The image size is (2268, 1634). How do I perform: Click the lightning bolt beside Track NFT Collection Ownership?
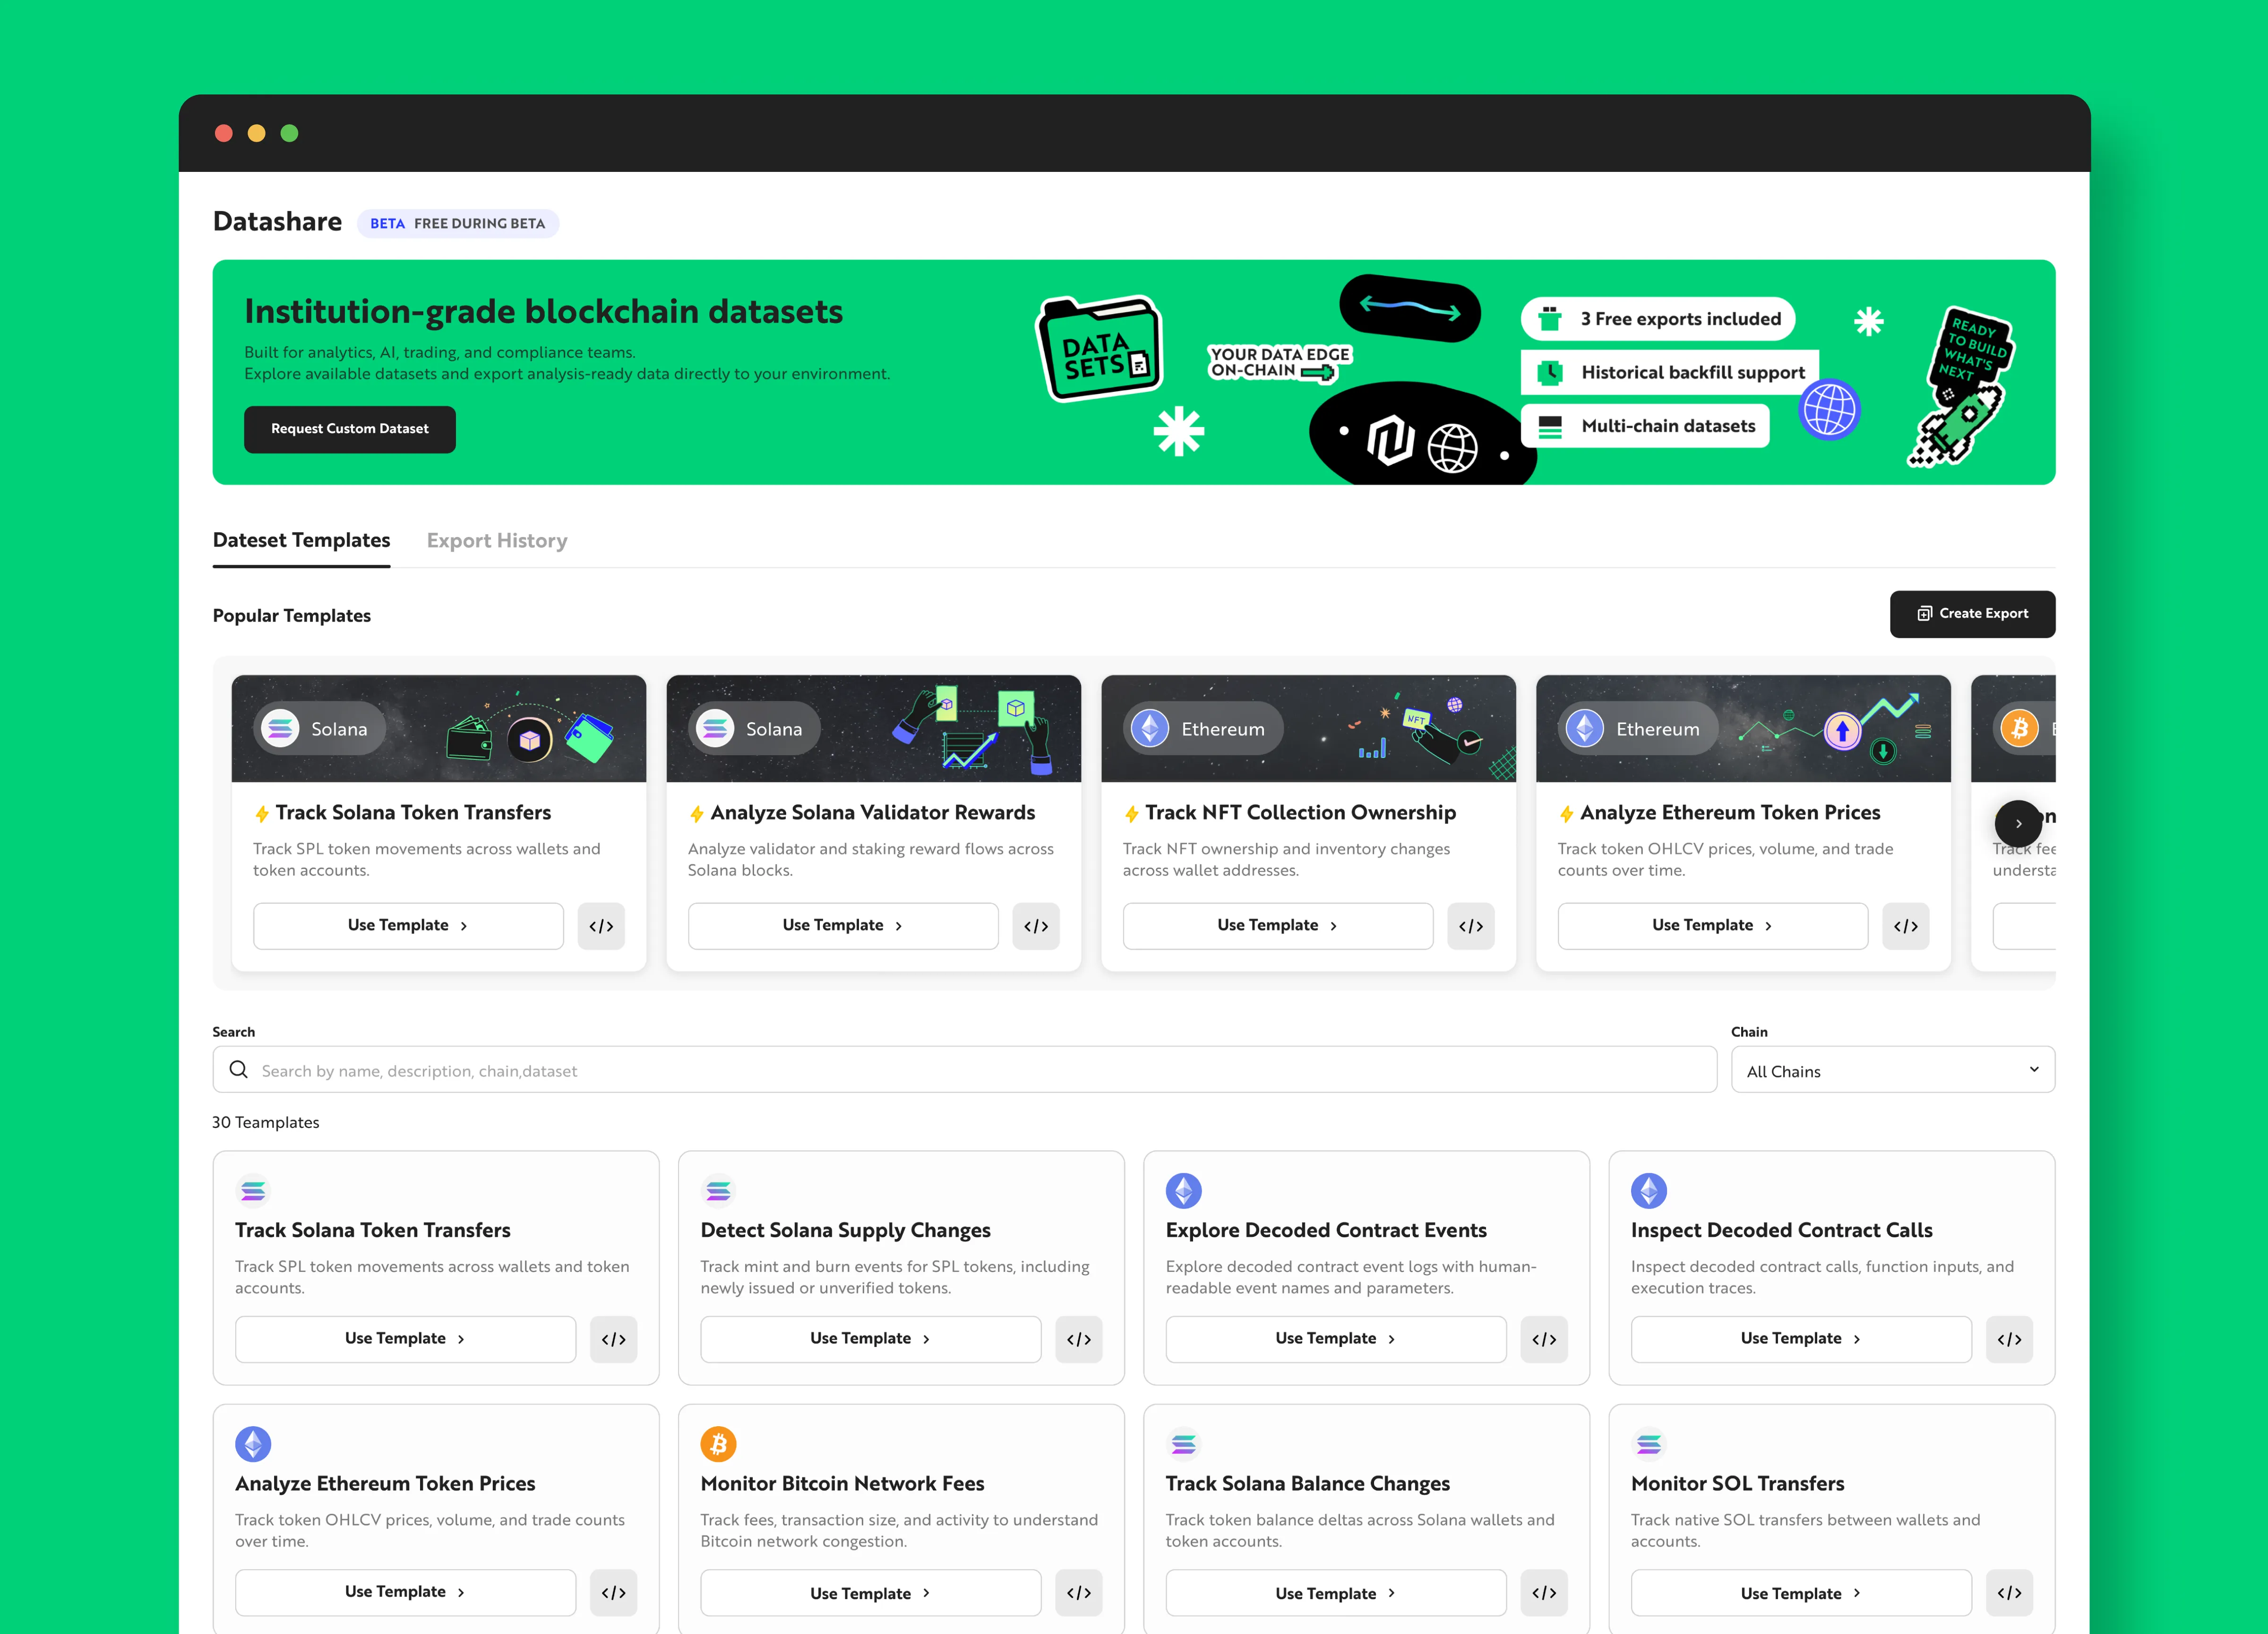pyautogui.click(x=1132, y=814)
